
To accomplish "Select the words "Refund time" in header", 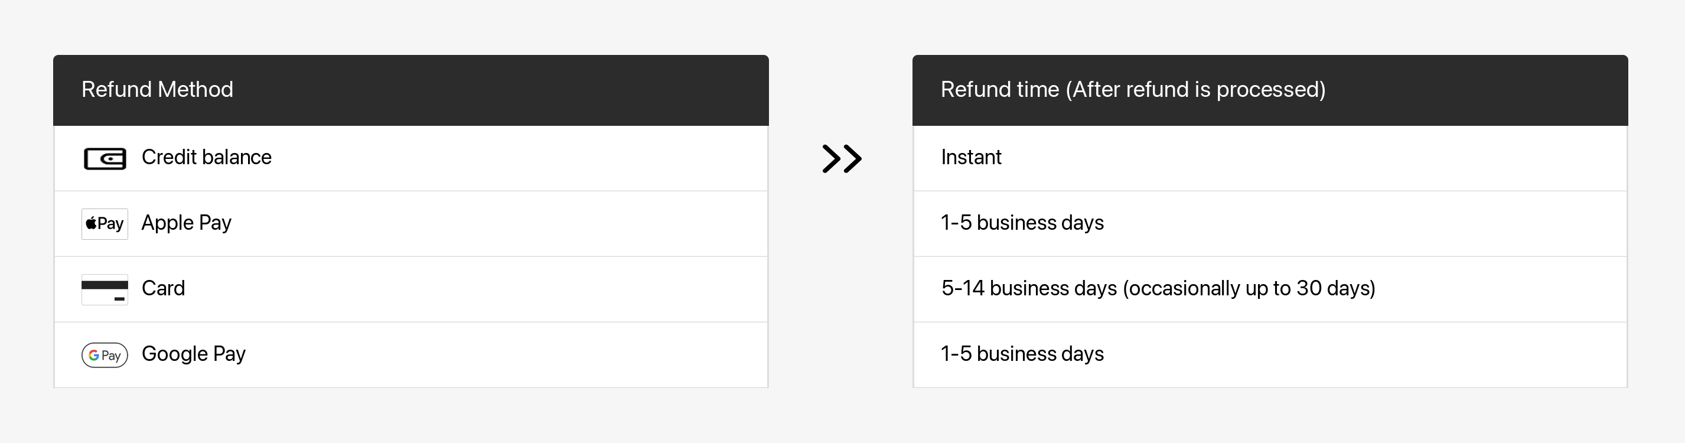I will (x=999, y=90).
